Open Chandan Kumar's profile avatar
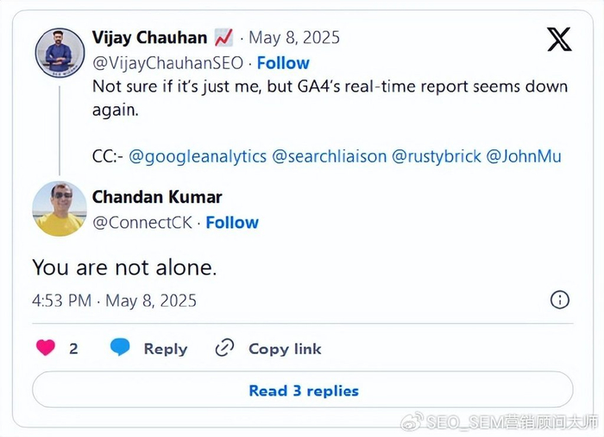Screen dimensions: 604x437 60,208
